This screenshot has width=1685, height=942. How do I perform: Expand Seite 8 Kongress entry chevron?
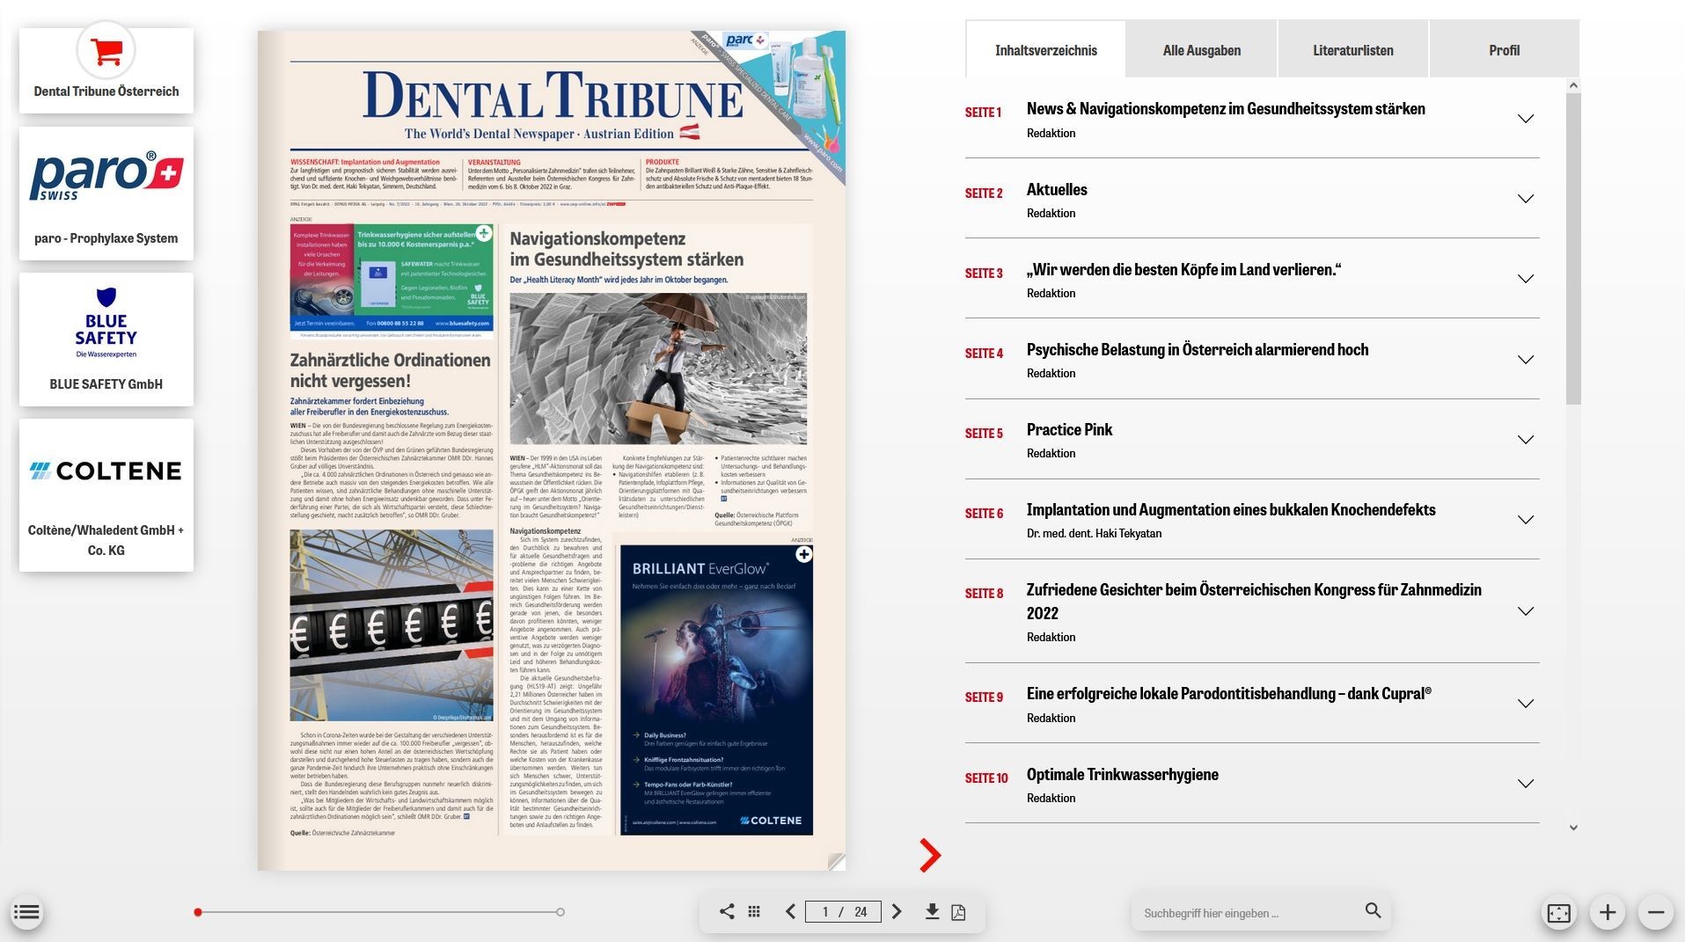(x=1526, y=611)
